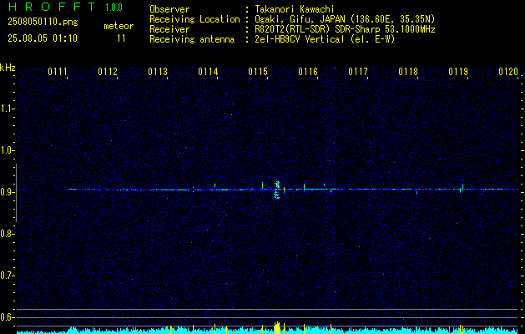Select the version number 1.0.0
This screenshot has width=525, height=334.
[x=114, y=8]
